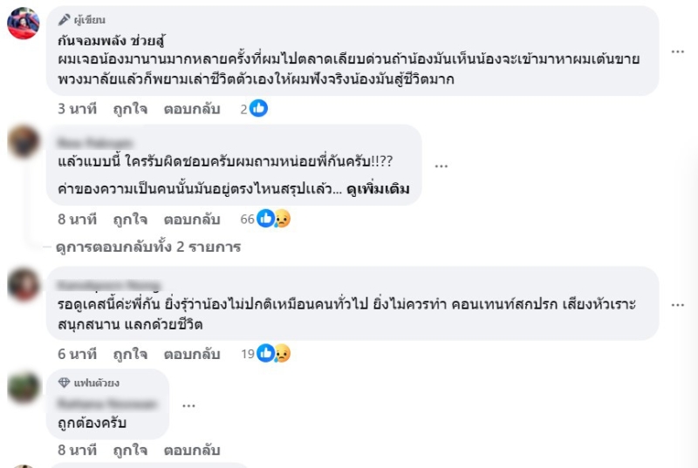Open options menu for the 19-reaction comment
Screen dimensions: 698x468
pyautogui.click(x=678, y=305)
